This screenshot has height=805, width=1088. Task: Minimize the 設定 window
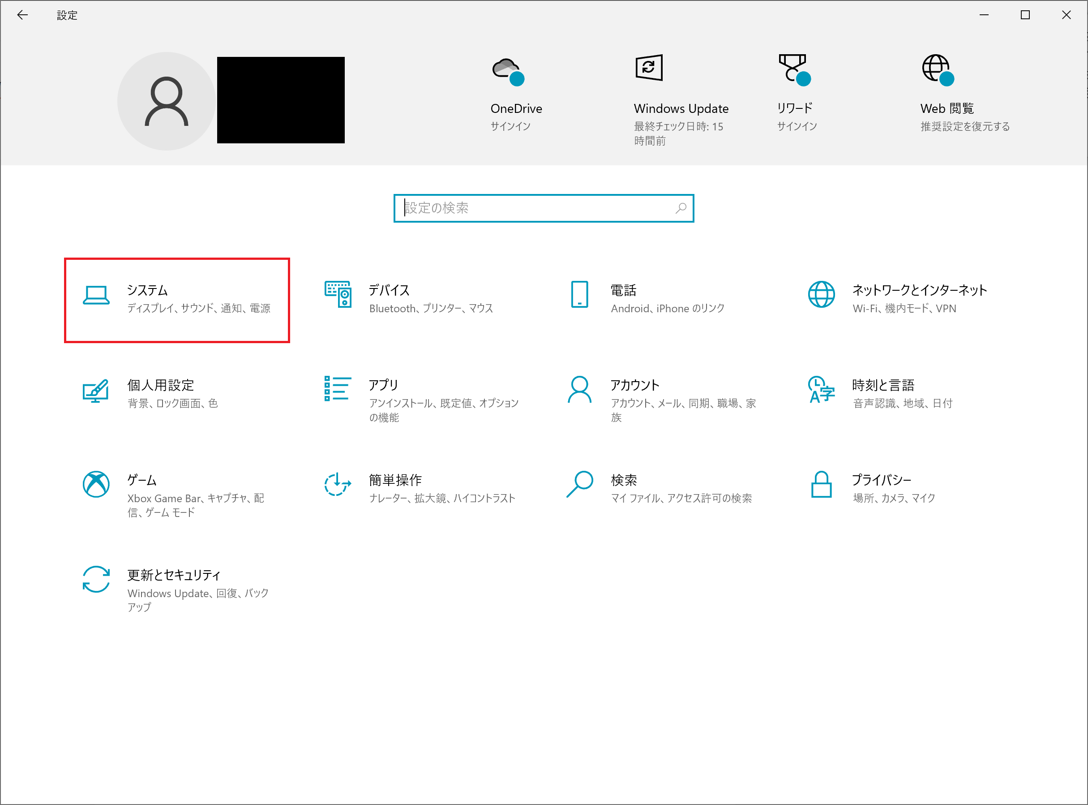pos(984,15)
